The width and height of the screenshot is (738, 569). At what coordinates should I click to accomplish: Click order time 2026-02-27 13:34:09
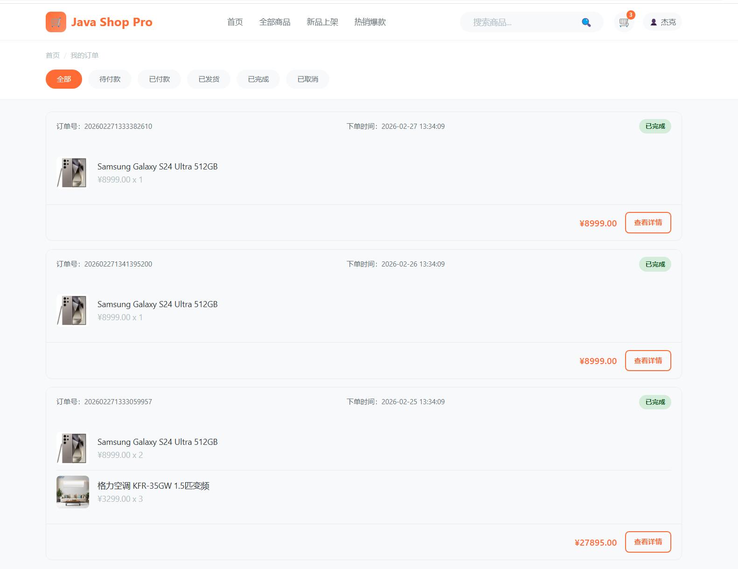(413, 126)
